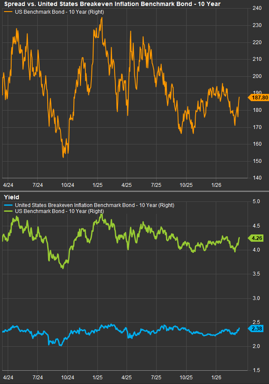Viewport: 269px width, 384px height.
Task: Click the divider between Spread and Yield panels
Action: [134, 191]
